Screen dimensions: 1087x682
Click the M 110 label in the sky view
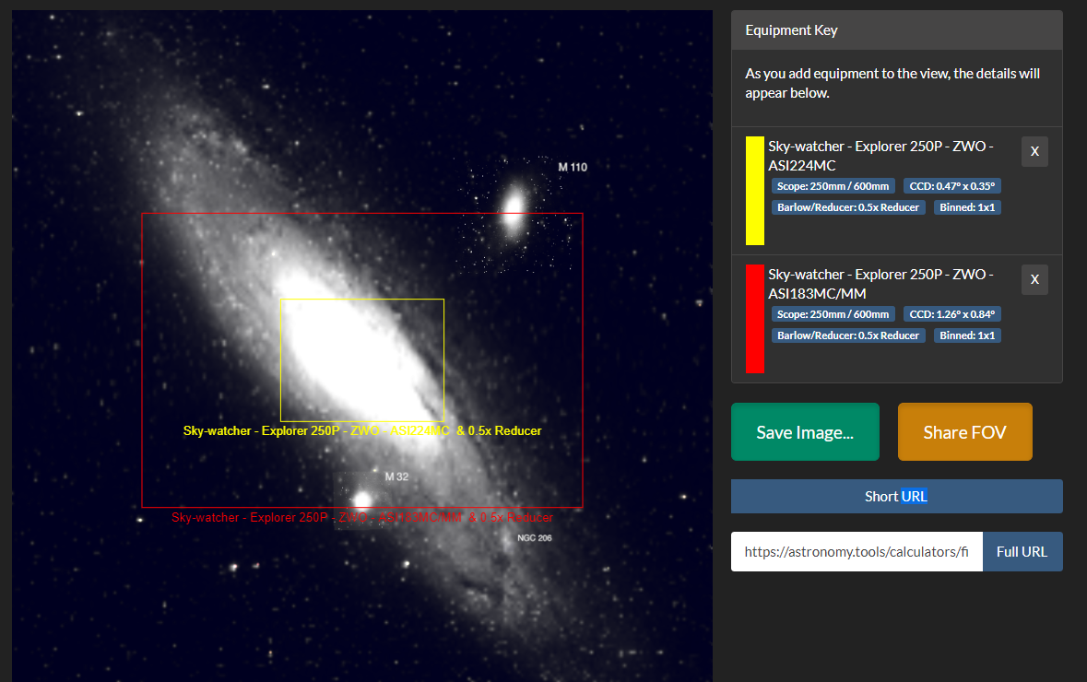(573, 167)
